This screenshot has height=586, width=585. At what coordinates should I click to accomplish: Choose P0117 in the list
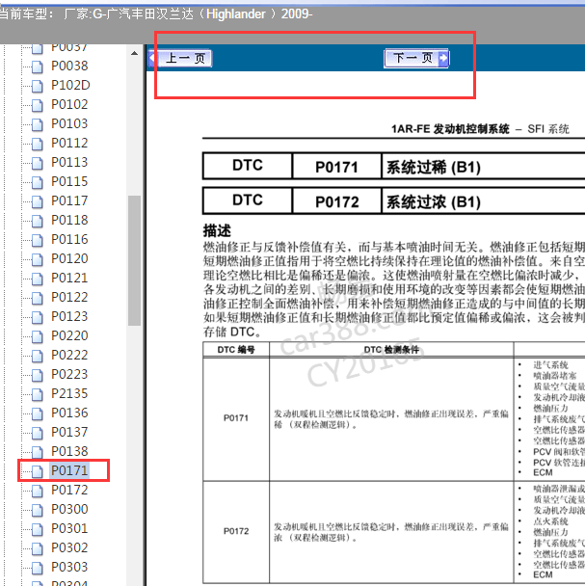pos(69,200)
